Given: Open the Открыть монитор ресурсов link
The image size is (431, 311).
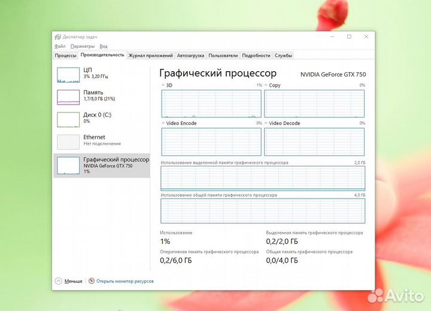Looking at the screenshot, I should click(125, 281).
